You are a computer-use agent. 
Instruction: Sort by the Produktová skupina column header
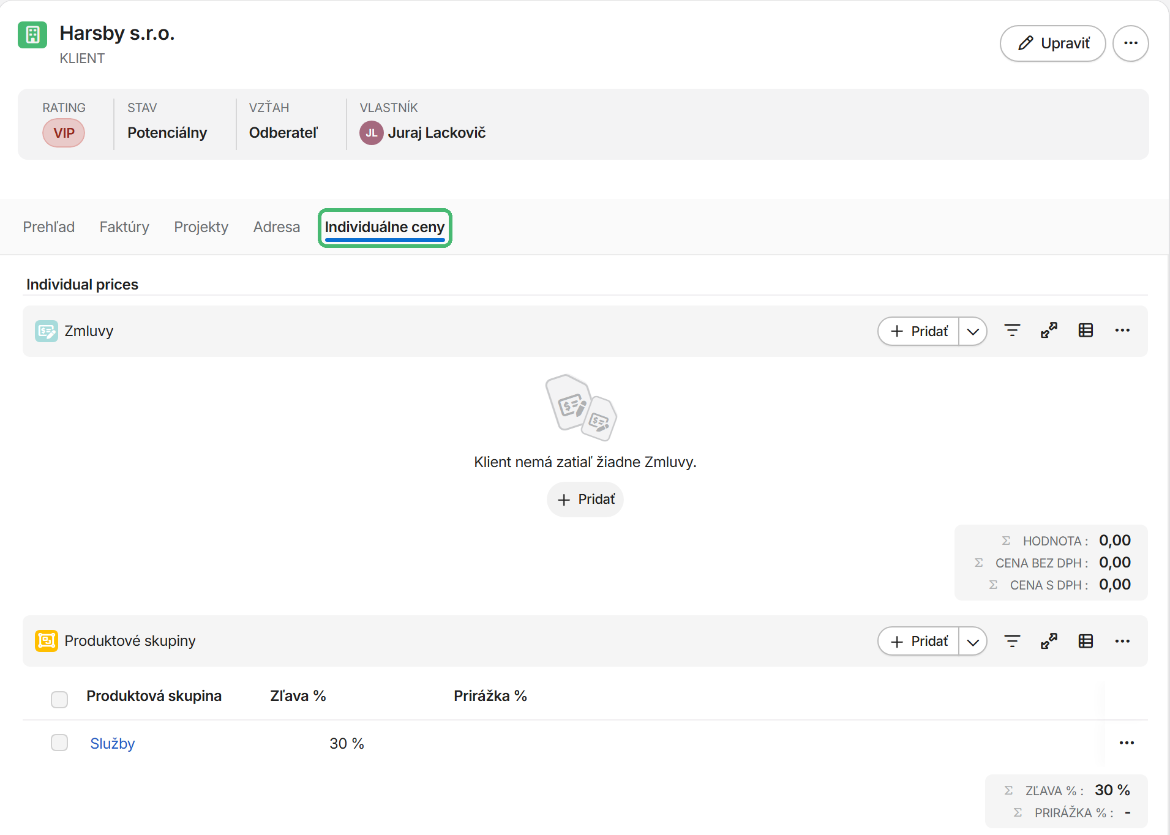(154, 696)
